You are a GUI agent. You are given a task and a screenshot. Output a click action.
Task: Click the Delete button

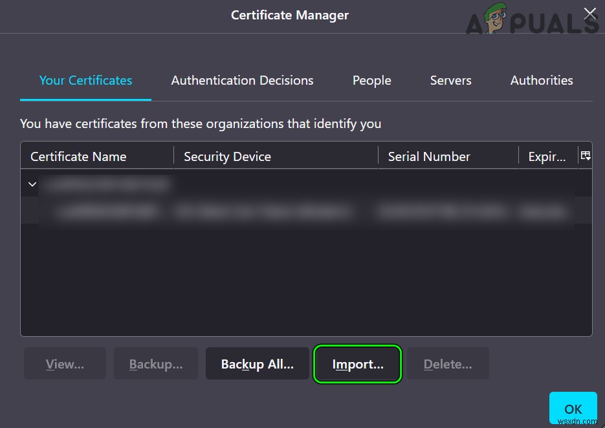coord(447,363)
